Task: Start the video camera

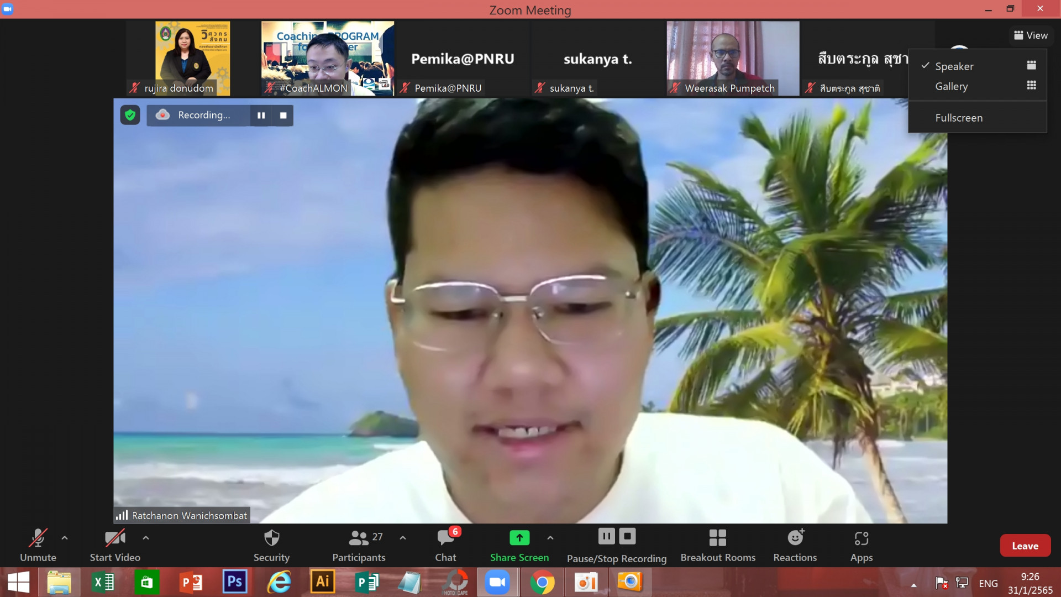Action: point(115,545)
